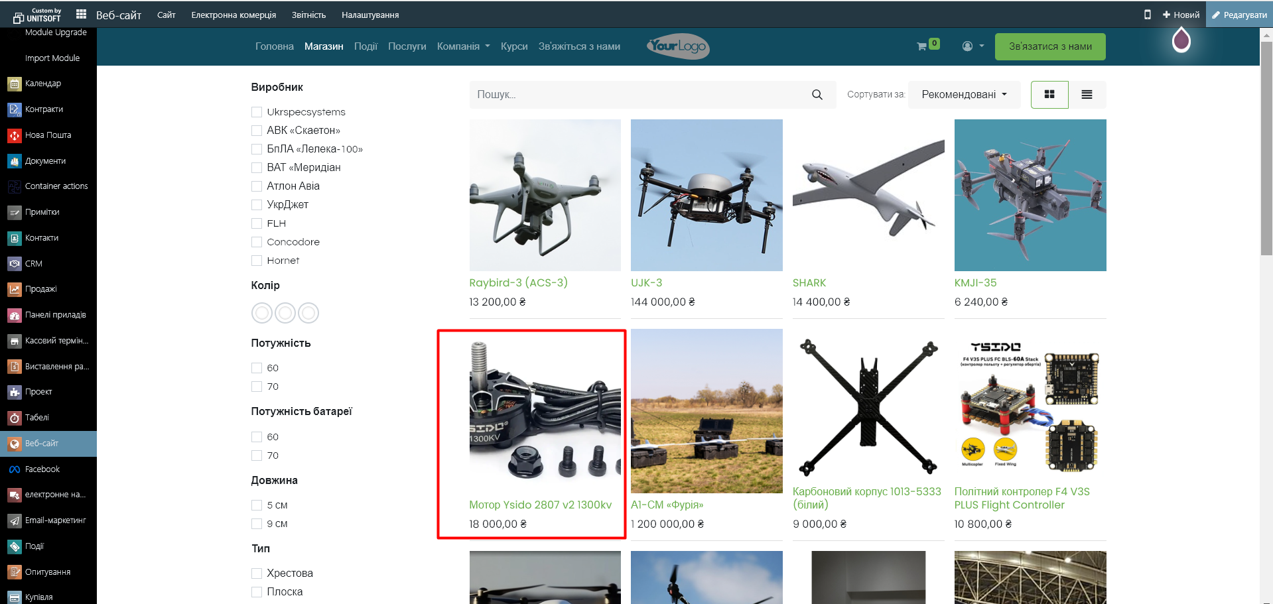Click the search magnifier icon

click(x=817, y=95)
